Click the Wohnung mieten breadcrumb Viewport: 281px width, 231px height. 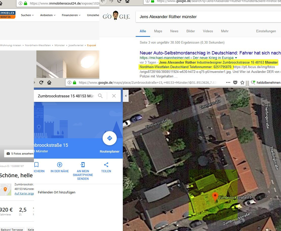11,45
